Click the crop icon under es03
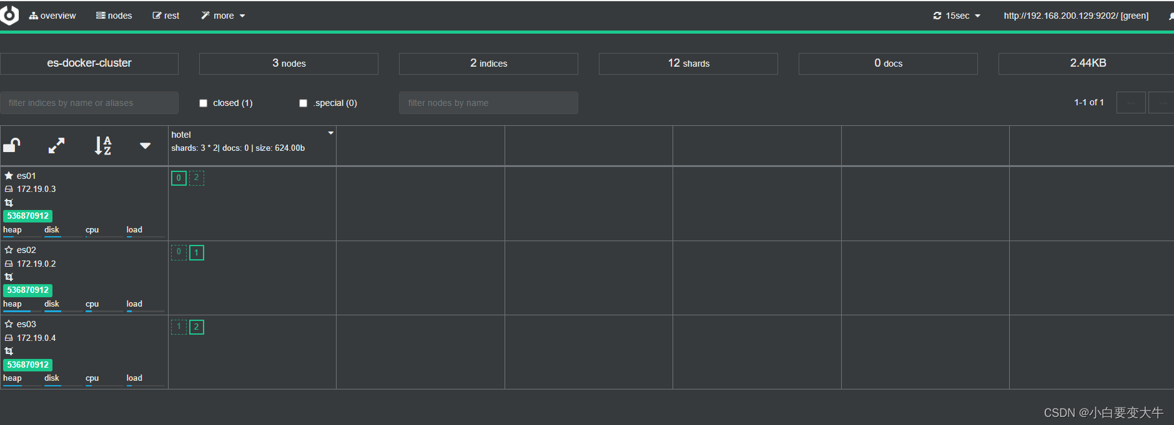Screen dimensions: 1174x425 pyautogui.click(x=9, y=351)
